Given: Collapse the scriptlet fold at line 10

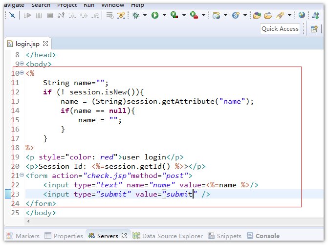Looking at the screenshot, I should coord(22,73).
